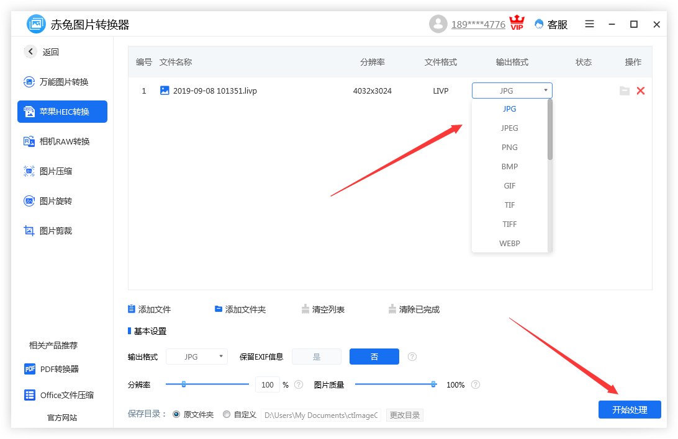Click the image file icon beside filename

point(165,90)
